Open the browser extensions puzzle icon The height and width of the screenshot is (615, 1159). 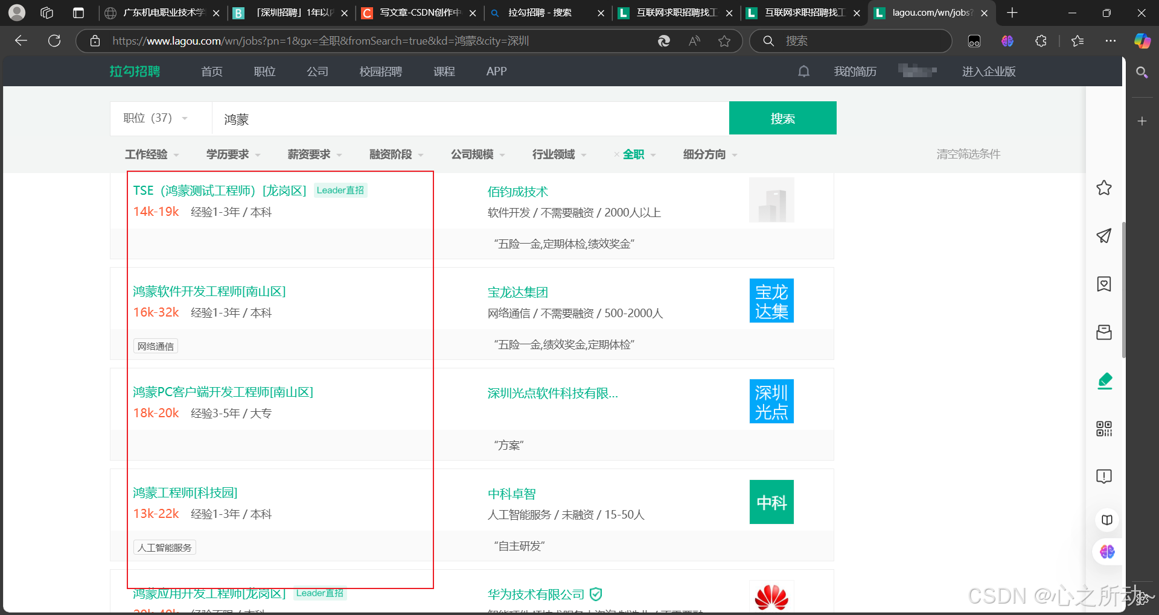[x=1041, y=41]
